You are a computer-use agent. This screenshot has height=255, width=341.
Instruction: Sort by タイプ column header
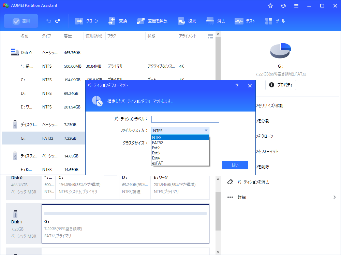46,36
